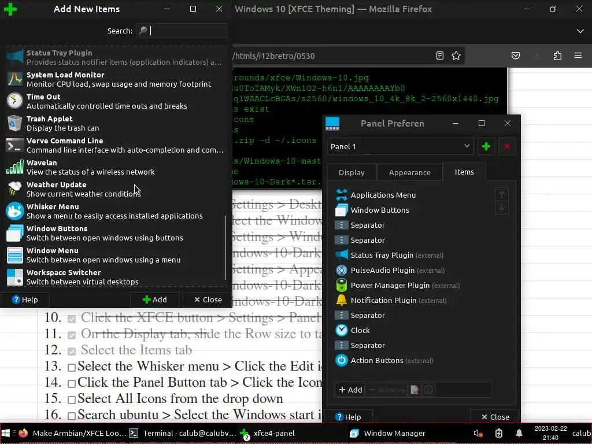Click Help in Panel Preferences
Image resolution: width=592 pixels, height=444 pixels.
(348, 417)
